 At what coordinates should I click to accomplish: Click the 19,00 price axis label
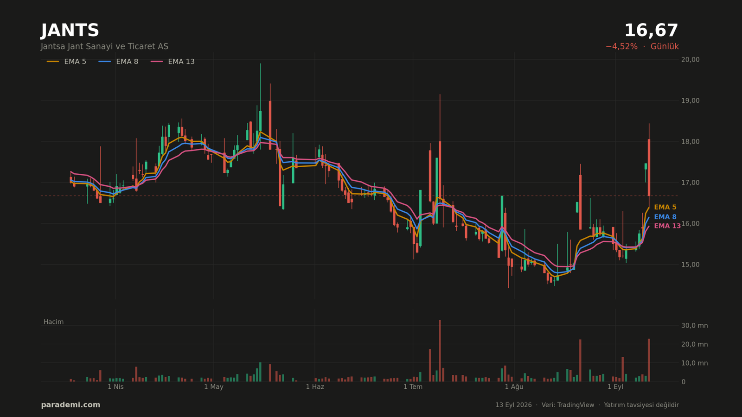coord(691,101)
